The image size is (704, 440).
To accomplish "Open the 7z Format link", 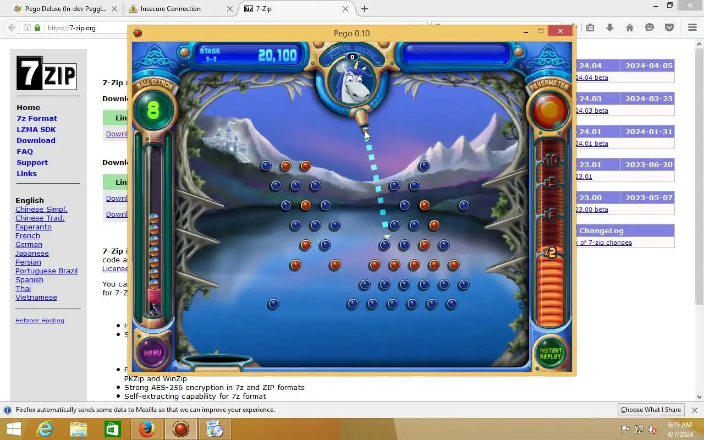I will click(37, 118).
